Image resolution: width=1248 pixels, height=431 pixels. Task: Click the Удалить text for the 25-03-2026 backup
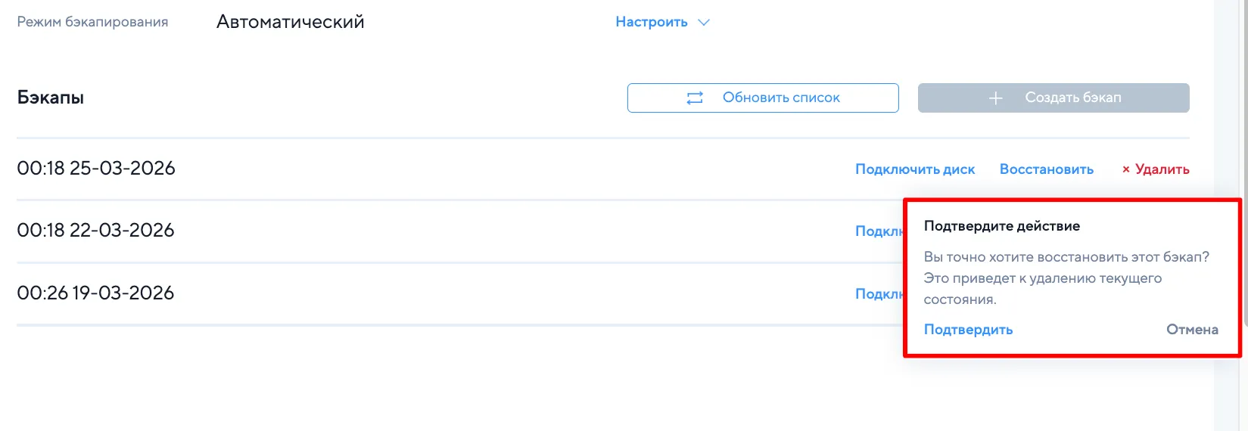pos(1162,169)
